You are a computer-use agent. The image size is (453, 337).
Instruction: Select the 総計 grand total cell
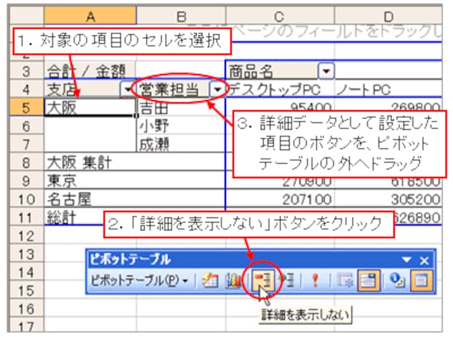click(x=90, y=217)
